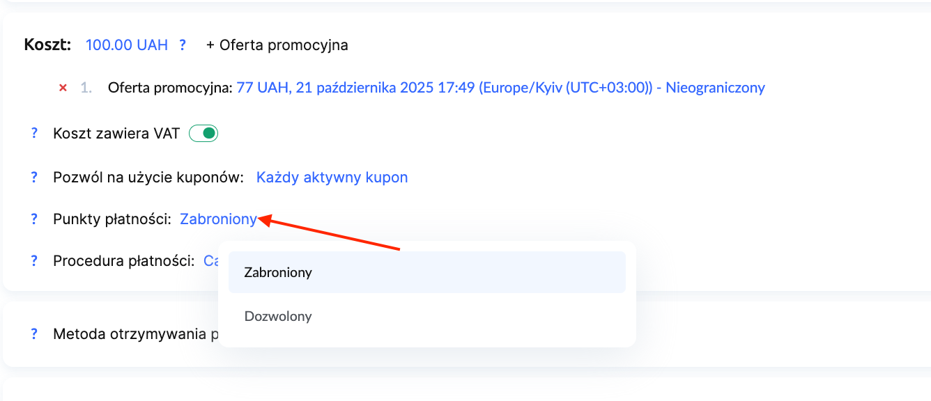931x401 pixels.
Task: Add a new Oferta promocyjna
Action: 277,45
